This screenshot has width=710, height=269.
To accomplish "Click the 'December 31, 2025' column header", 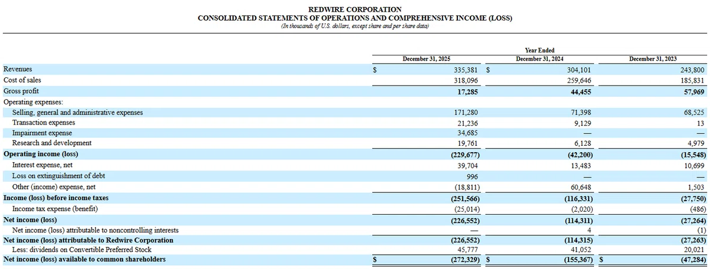I will tap(426, 59).
